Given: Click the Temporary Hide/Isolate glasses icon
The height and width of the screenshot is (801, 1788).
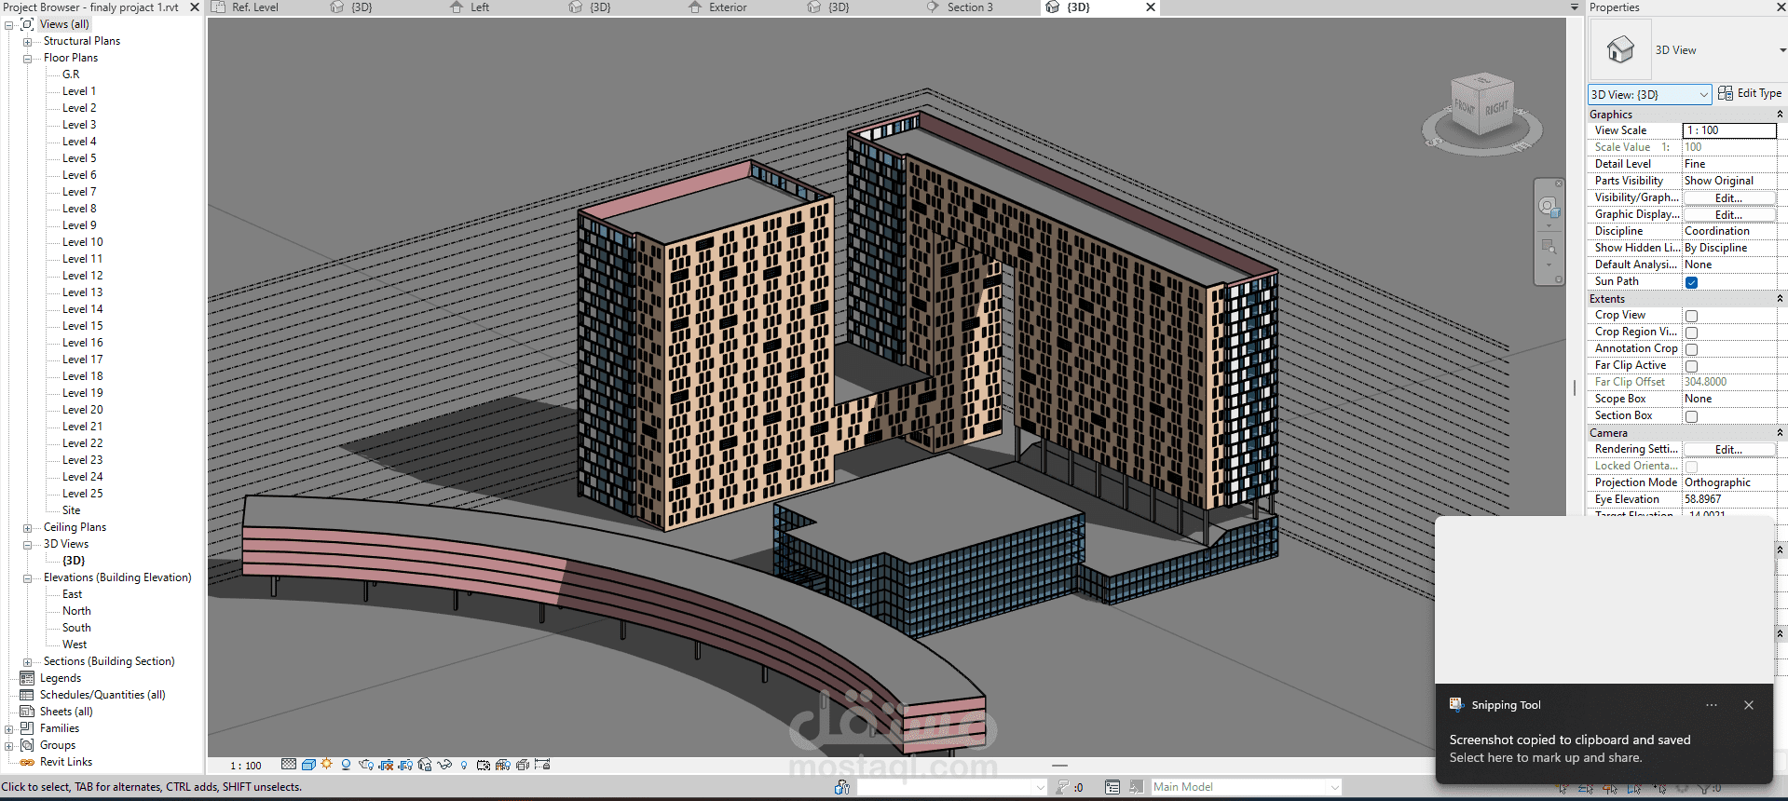Looking at the screenshot, I should (x=444, y=765).
